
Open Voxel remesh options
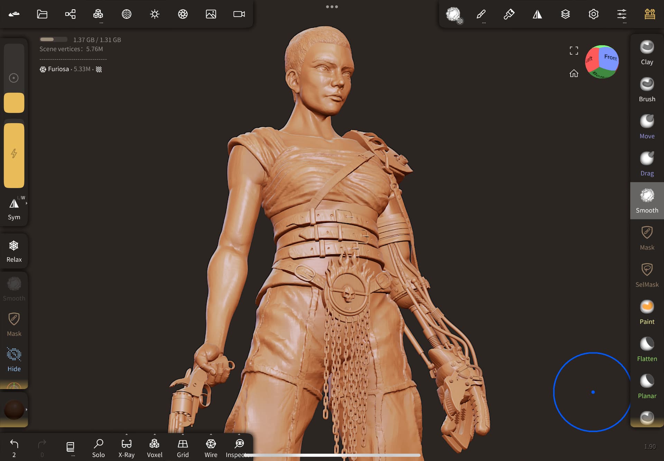point(155,448)
